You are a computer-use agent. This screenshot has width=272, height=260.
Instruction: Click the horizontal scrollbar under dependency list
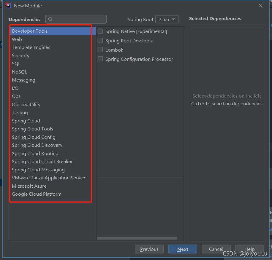(137, 238)
